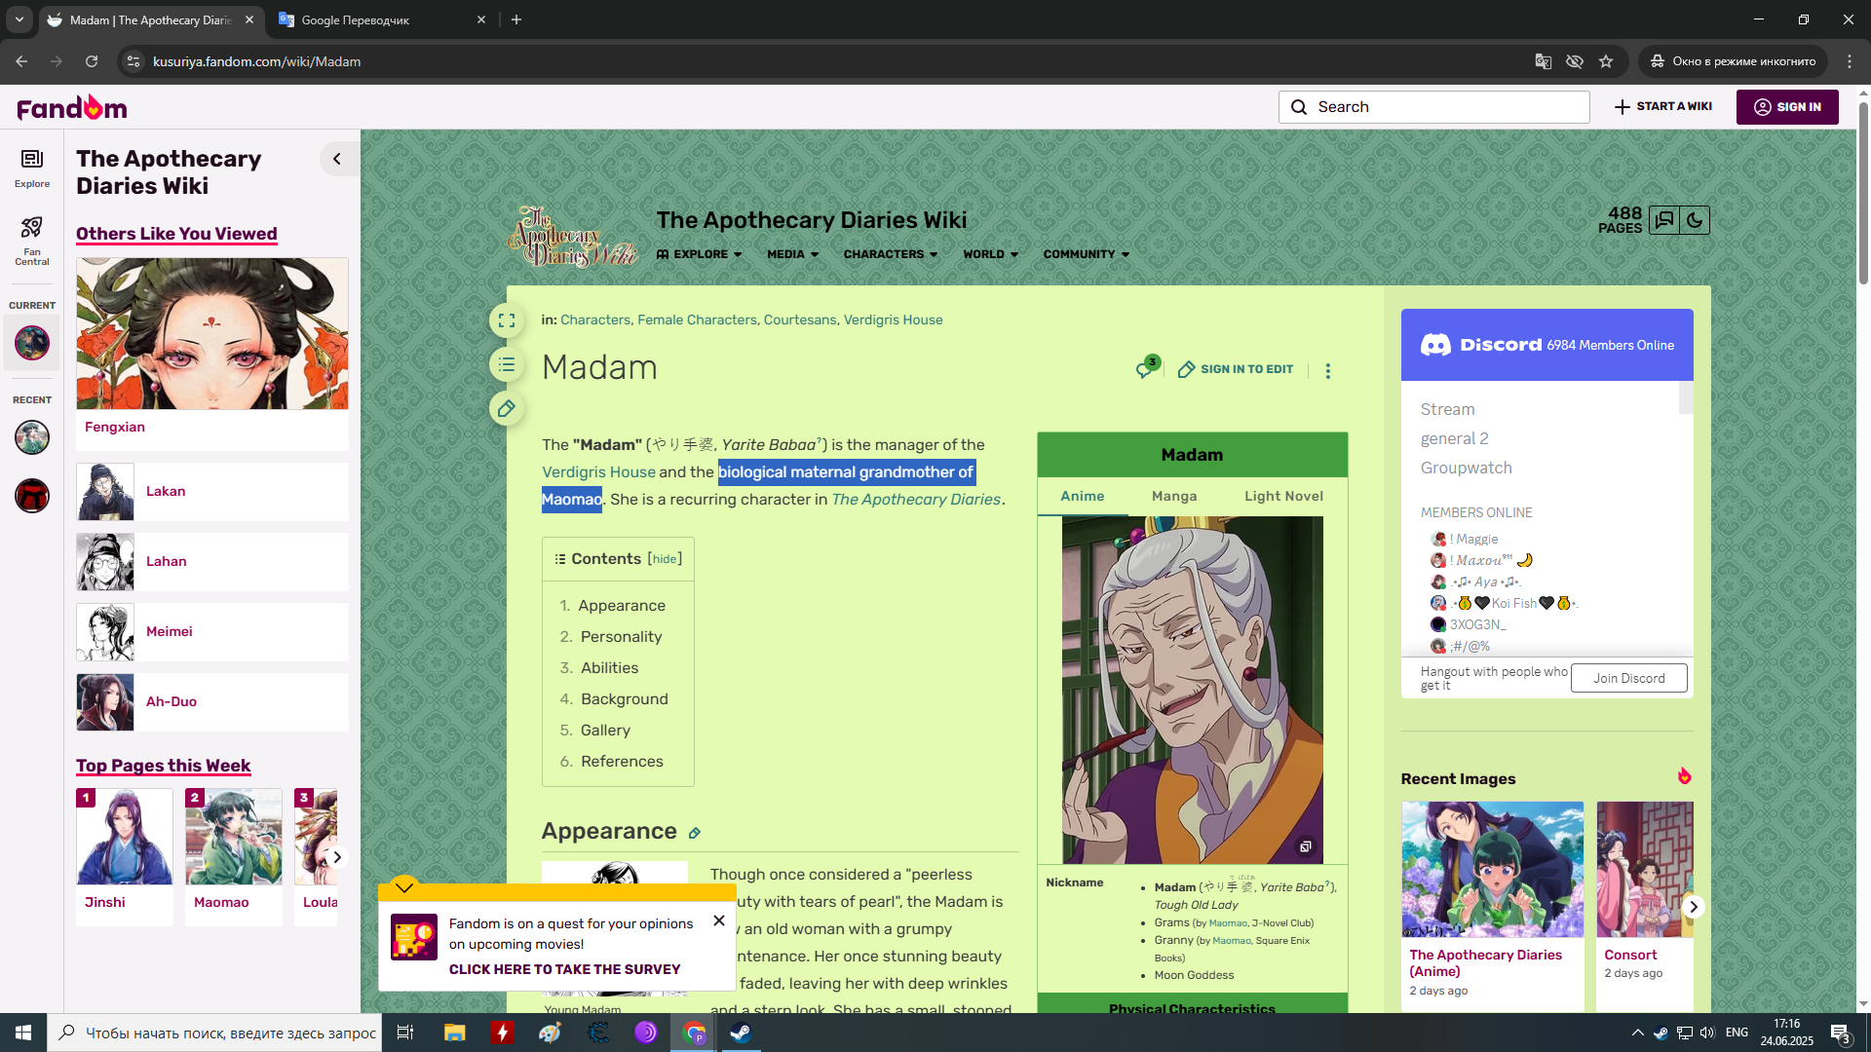Collapse the survey popup chevron
The width and height of the screenshot is (1871, 1052).
point(404,886)
